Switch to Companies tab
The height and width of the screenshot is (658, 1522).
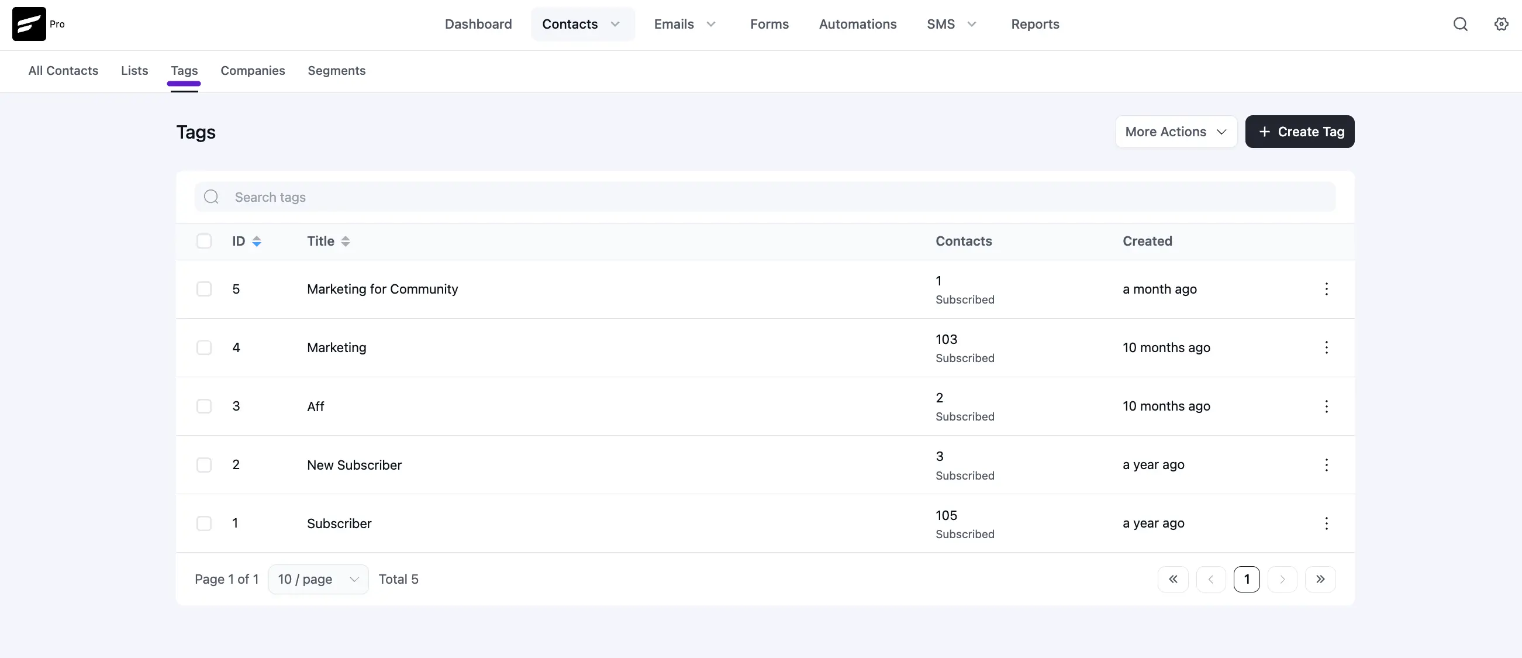[252, 71]
